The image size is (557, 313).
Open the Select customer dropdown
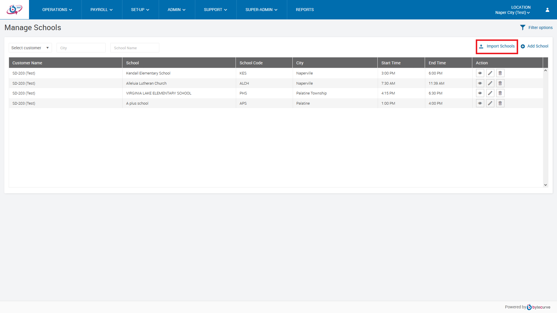30,48
